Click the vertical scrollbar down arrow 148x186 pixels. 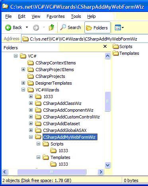[107, 165]
